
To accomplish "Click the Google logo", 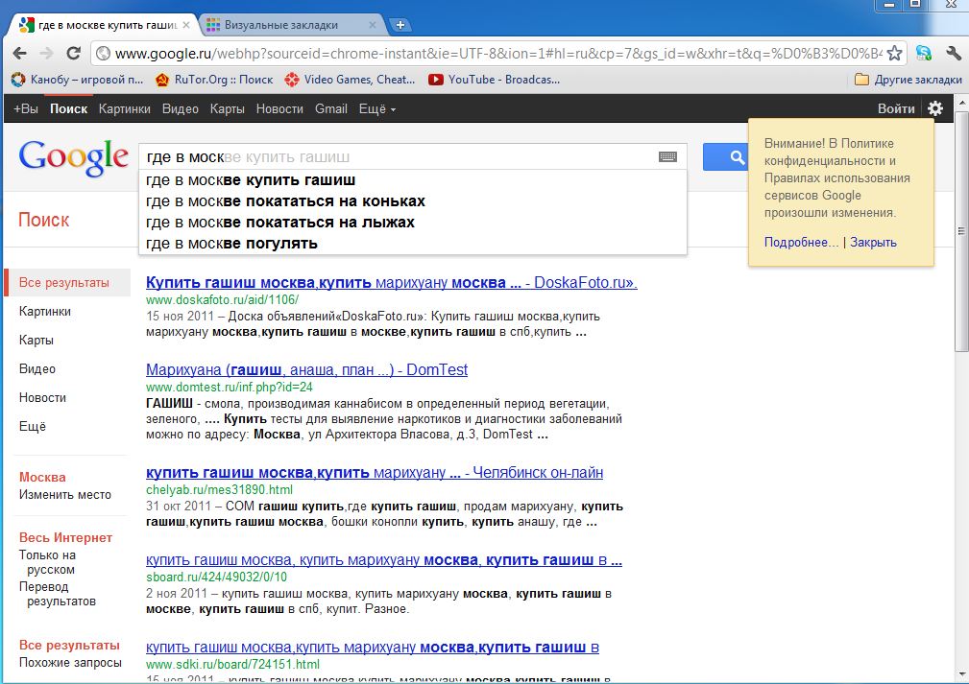I will [x=74, y=157].
